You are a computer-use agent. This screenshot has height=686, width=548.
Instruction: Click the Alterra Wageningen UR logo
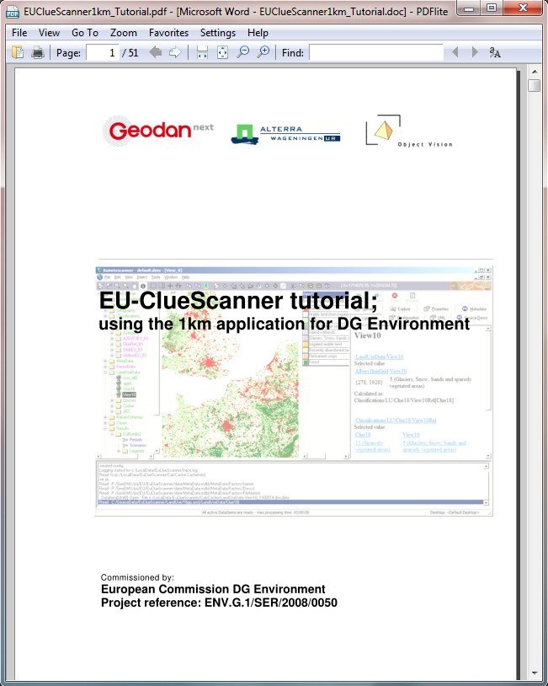286,134
